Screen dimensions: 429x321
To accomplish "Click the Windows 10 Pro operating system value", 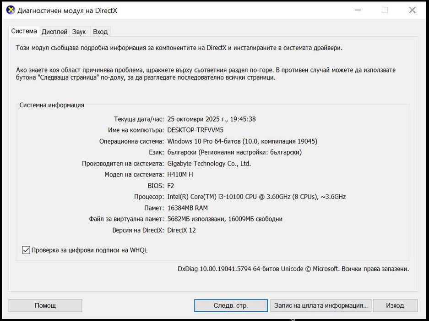I will [x=242, y=141].
